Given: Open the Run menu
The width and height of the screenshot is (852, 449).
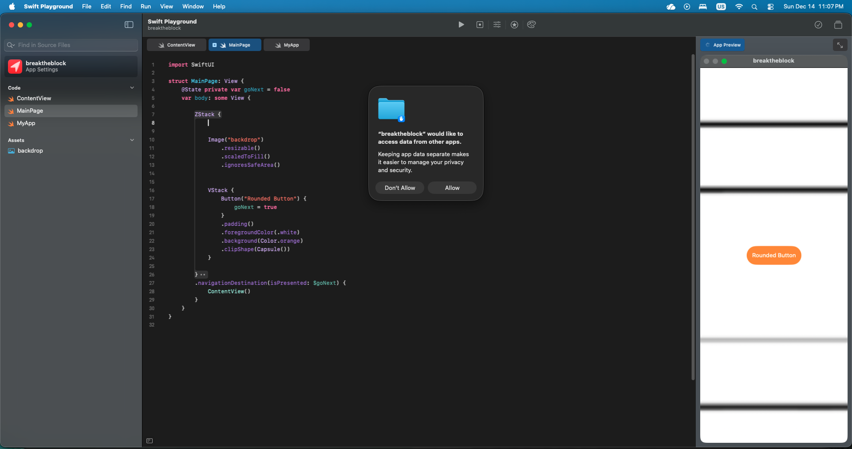Looking at the screenshot, I should pos(146,6).
